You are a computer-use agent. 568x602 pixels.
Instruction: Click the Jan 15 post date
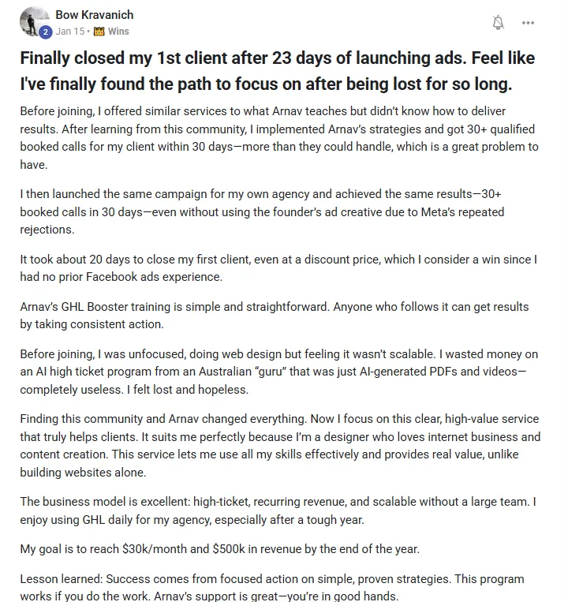(70, 31)
